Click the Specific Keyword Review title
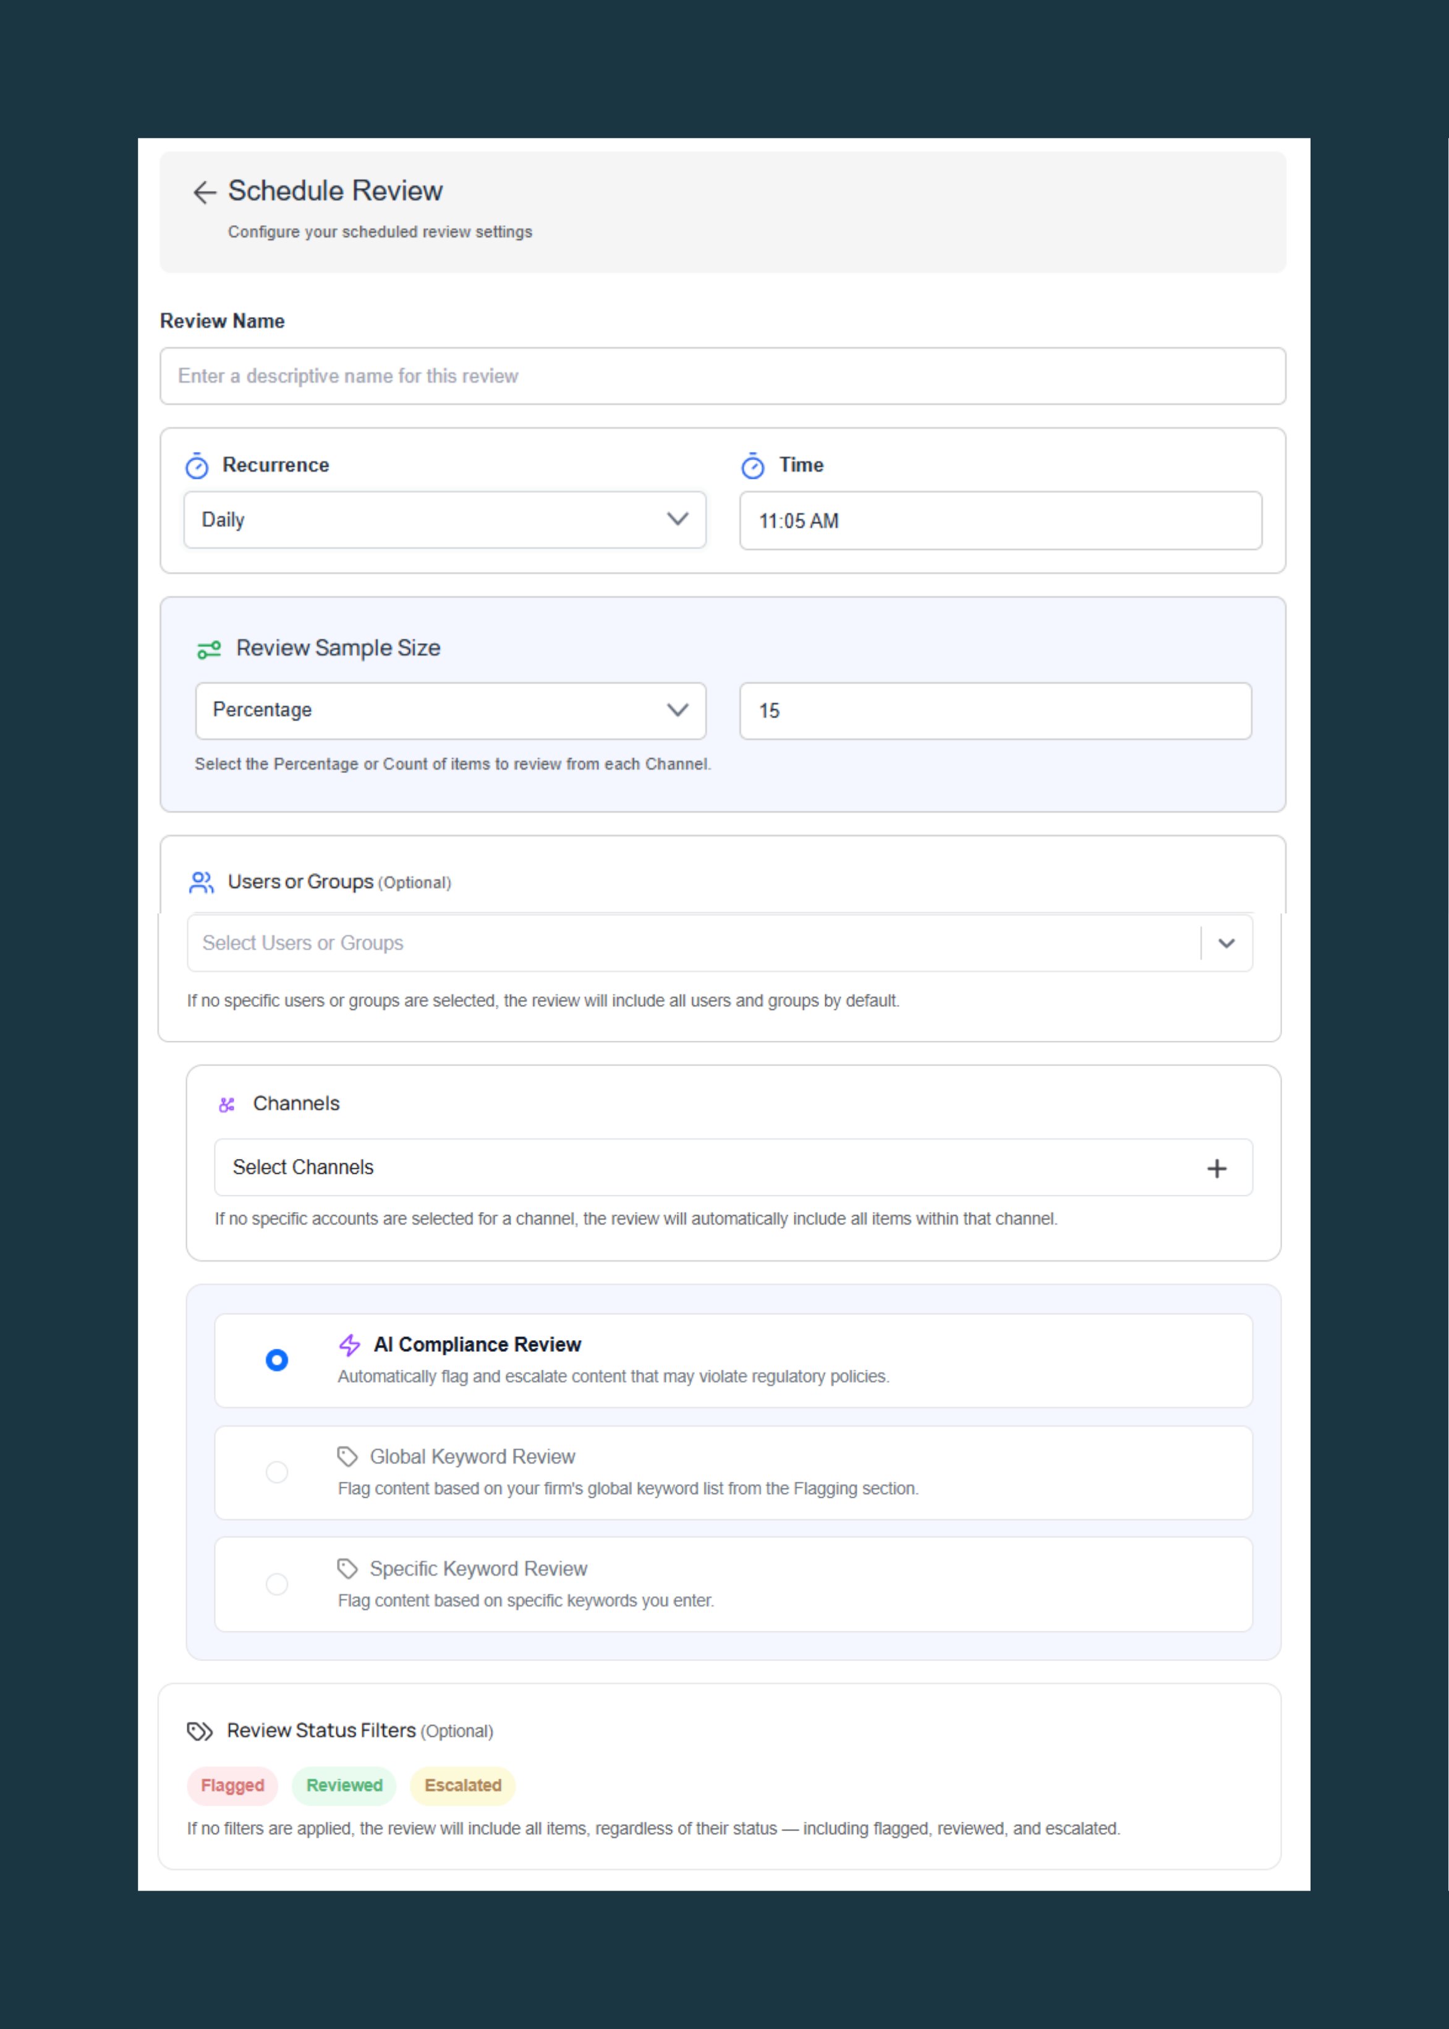1449x2029 pixels. click(x=478, y=1568)
